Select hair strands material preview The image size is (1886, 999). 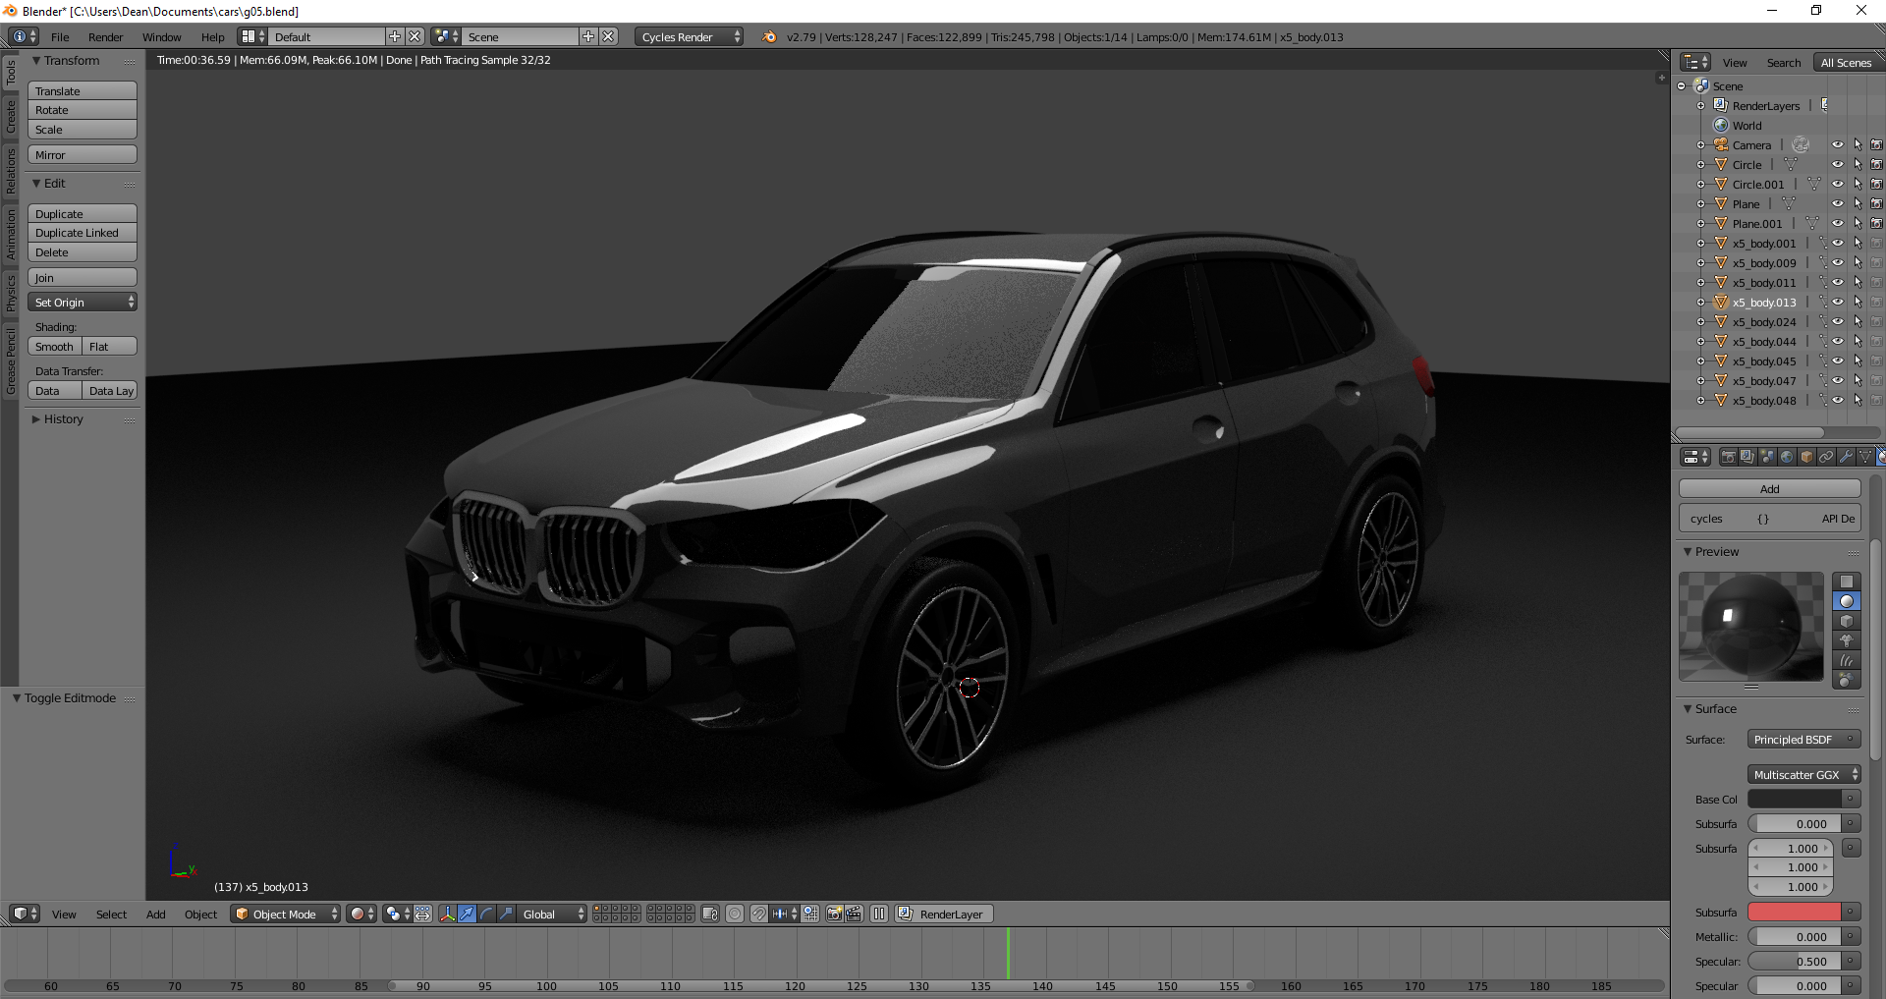coord(1847,660)
